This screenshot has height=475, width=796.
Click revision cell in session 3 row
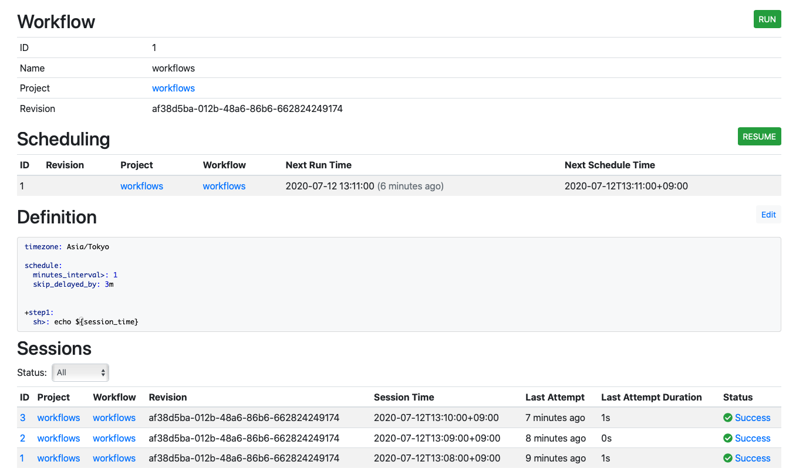coord(244,418)
